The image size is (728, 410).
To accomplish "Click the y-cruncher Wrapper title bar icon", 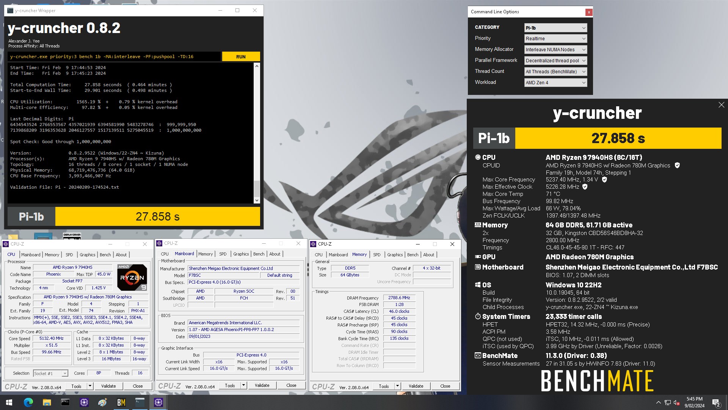I will [x=10, y=11].
